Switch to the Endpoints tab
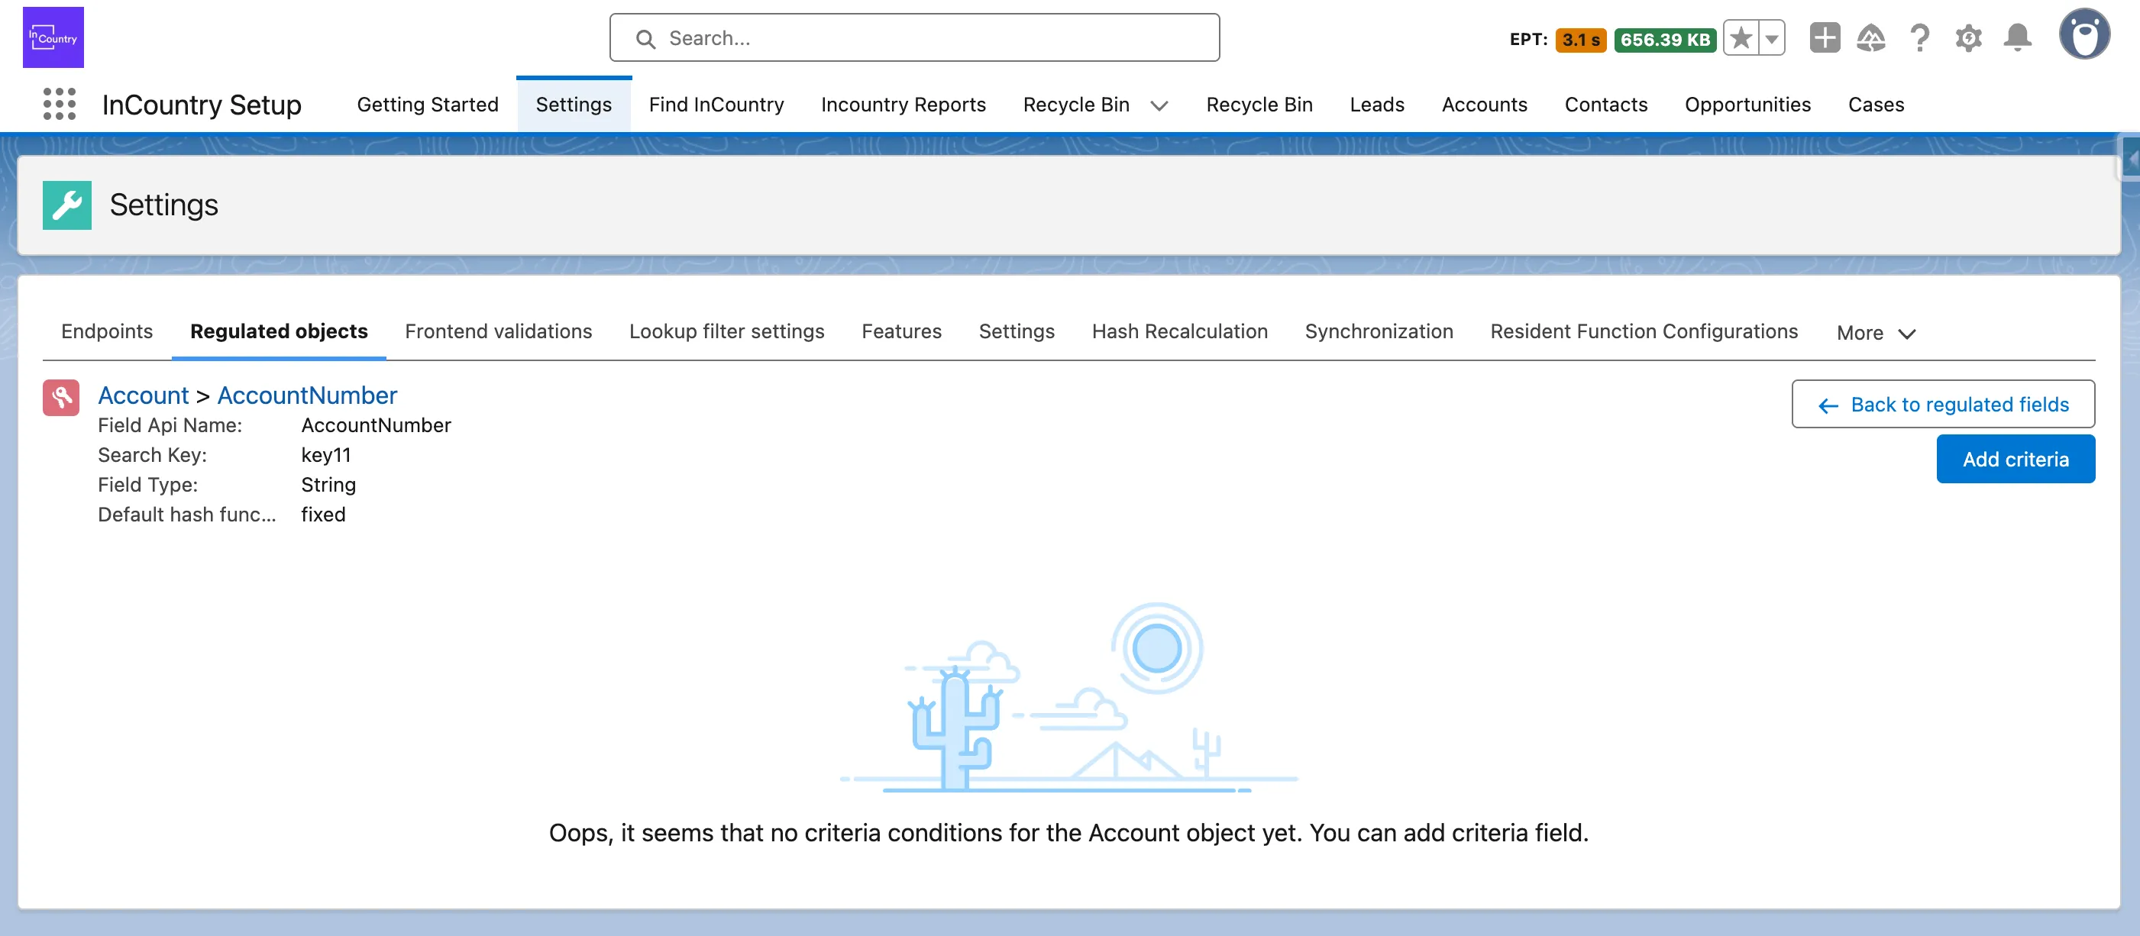Viewport: 2140px width, 936px height. point(107,331)
